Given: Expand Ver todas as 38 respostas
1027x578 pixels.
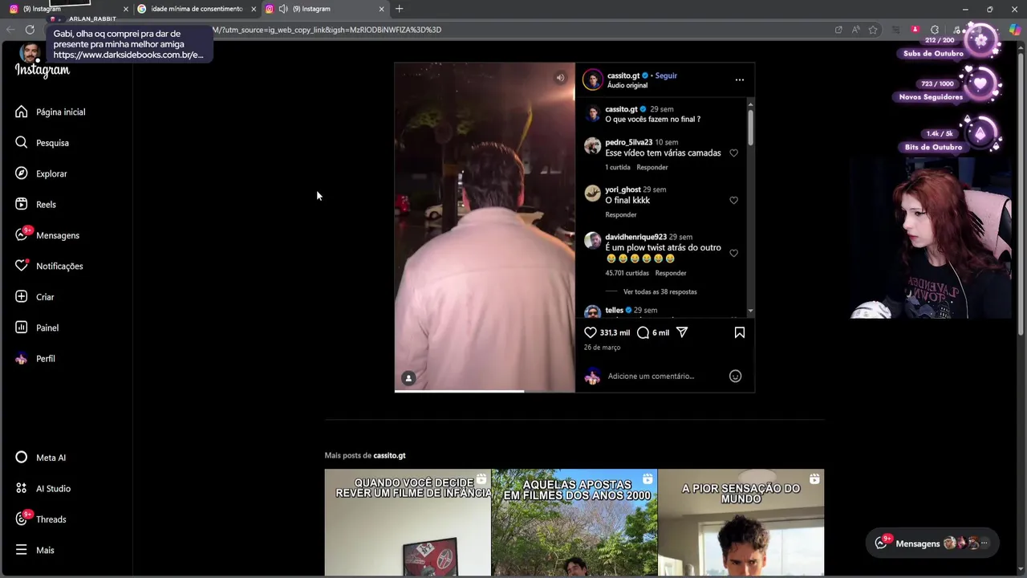Looking at the screenshot, I should click(660, 292).
